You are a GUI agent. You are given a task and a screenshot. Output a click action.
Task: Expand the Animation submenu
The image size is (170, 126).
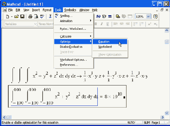(74, 21)
